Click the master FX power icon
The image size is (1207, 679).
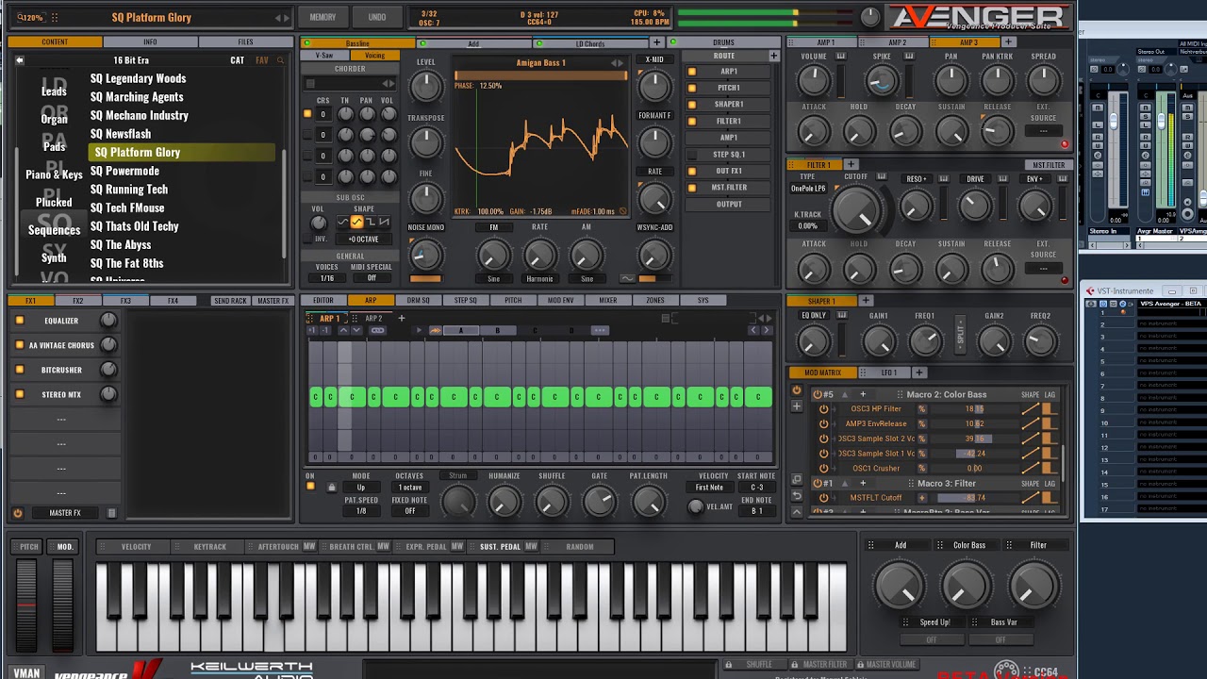click(18, 513)
